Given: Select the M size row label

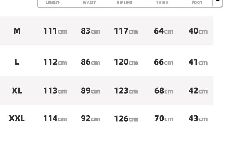Looking at the screenshot, I should click(x=17, y=31).
